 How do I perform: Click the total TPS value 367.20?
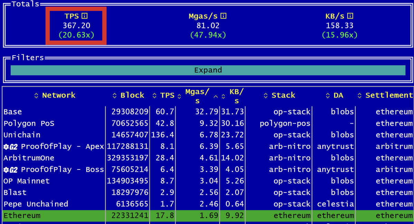[76, 26]
